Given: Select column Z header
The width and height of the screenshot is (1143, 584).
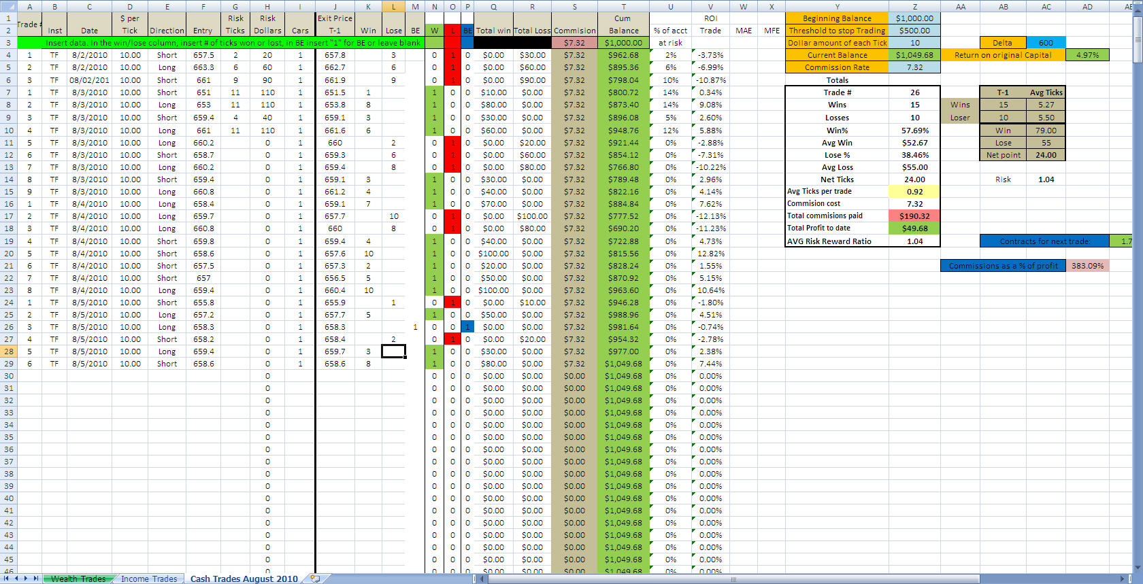Looking at the screenshot, I should click(x=914, y=6).
